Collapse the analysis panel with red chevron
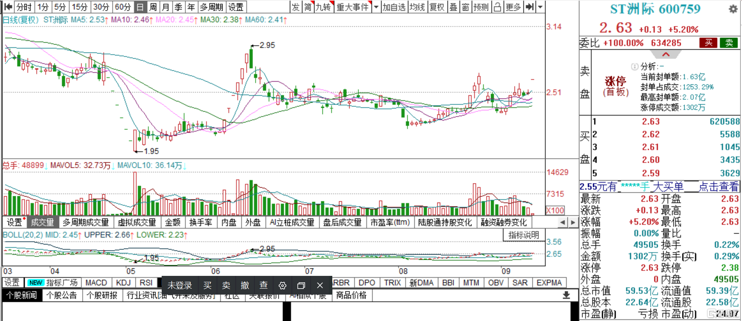Viewport: 742px width, 321px height. [666, 54]
